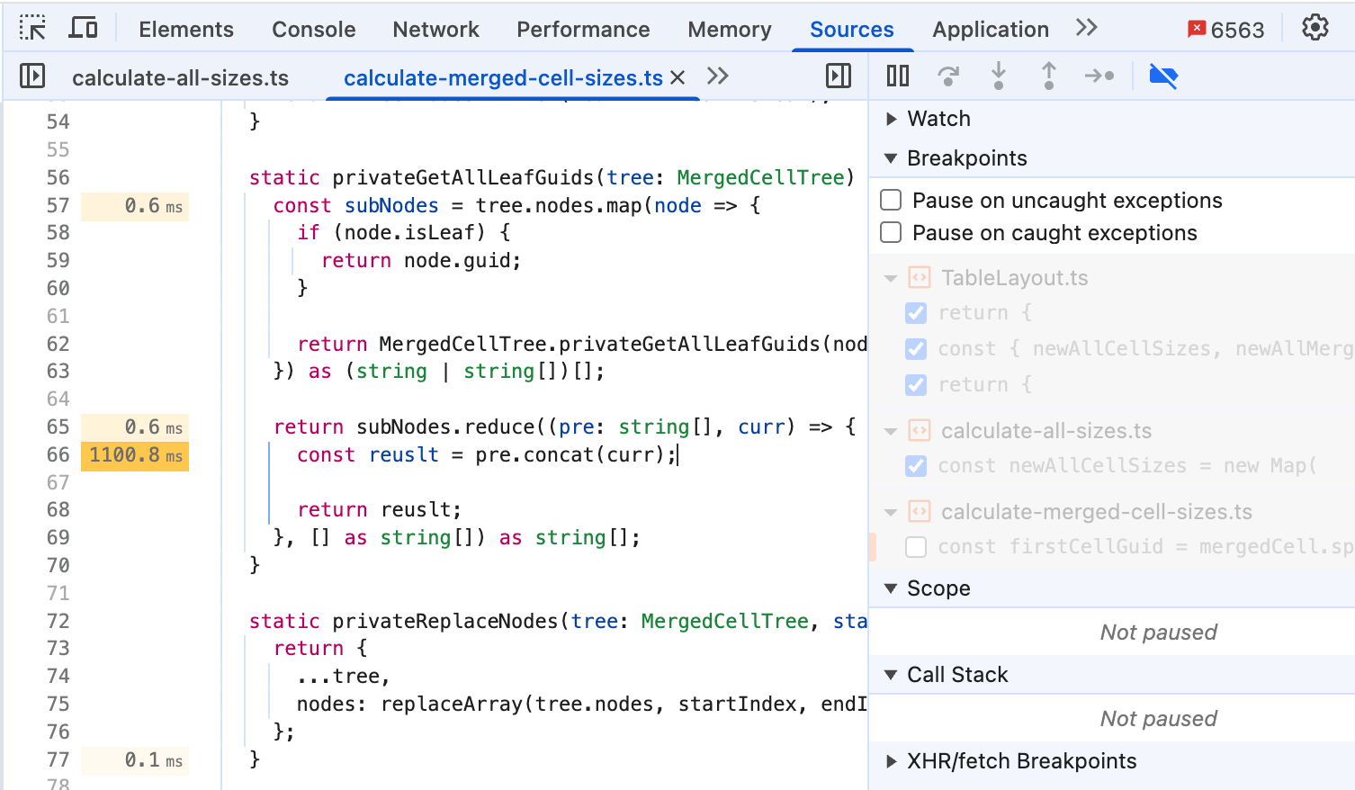The height and width of the screenshot is (790, 1355).
Task: Activate the inspect element picker icon
Action: point(32,29)
